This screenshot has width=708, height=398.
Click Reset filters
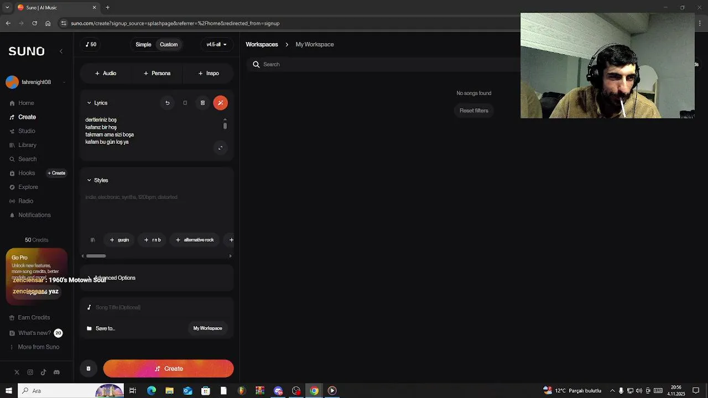click(474, 111)
